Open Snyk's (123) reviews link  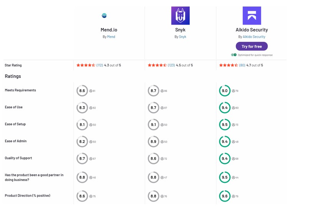pos(171,65)
